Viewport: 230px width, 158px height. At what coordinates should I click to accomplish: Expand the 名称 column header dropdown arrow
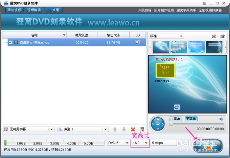tap(64, 35)
